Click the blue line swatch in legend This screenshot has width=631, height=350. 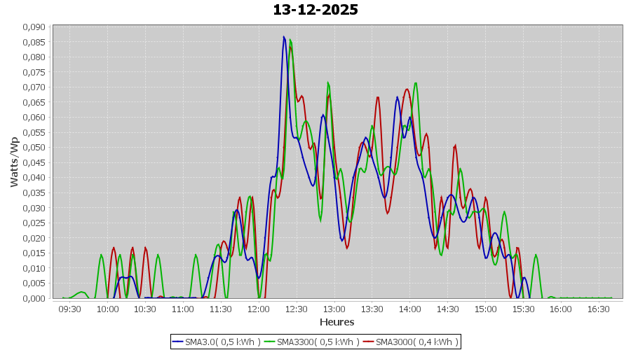[177, 342]
